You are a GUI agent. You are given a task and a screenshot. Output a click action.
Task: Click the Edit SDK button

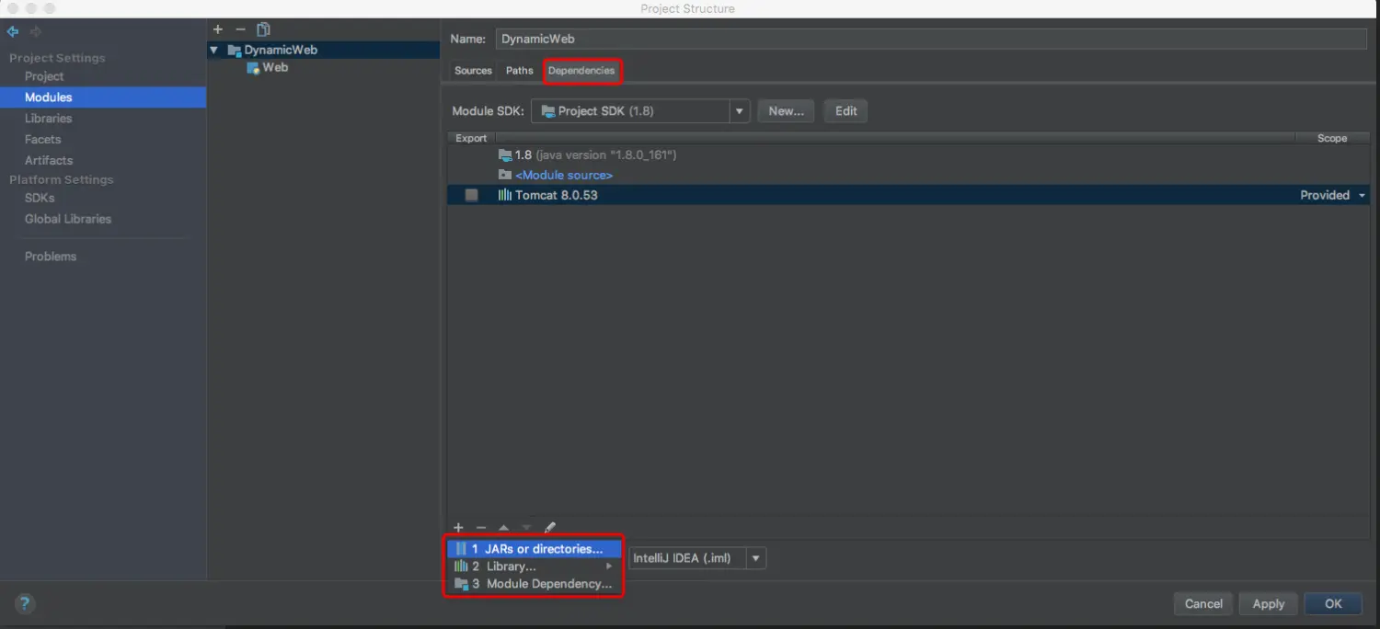(846, 111)
